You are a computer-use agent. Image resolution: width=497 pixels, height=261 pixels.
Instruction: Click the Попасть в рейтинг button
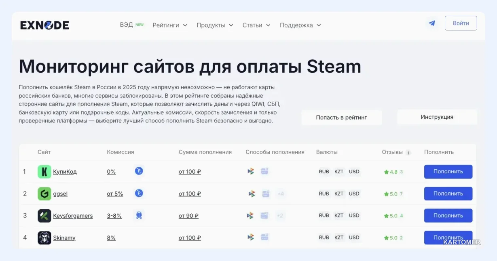[341, 118]
